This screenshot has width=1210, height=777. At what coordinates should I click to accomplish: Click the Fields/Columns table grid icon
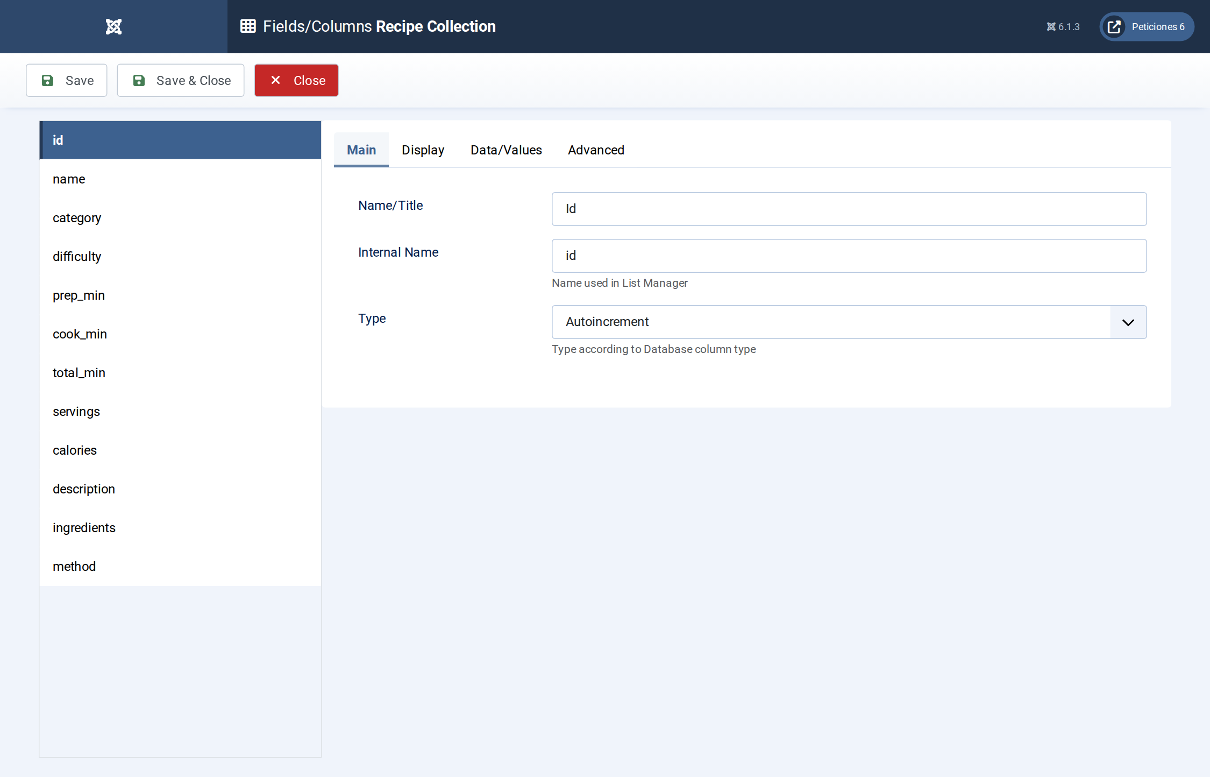click(x=248, y=26)
